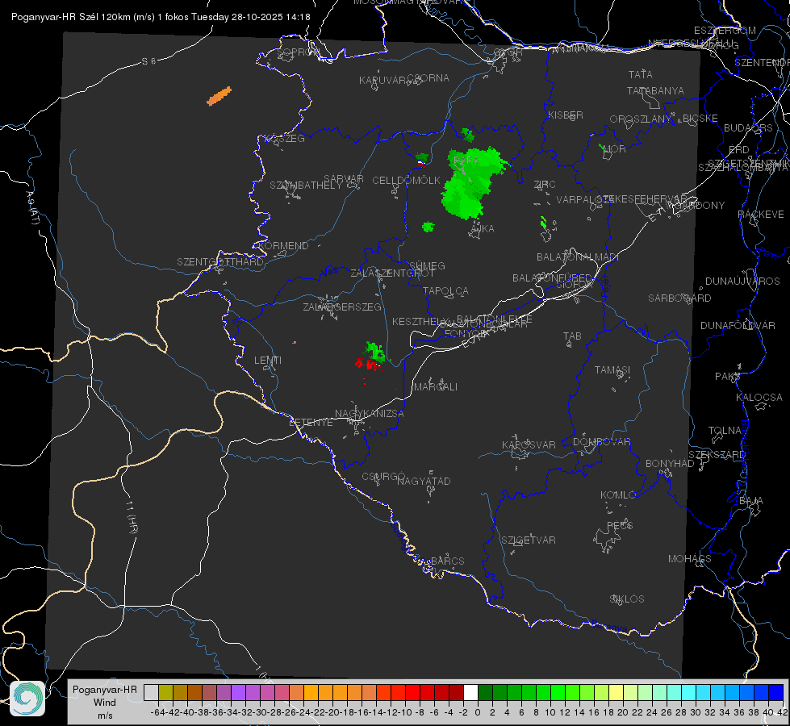This screenshot has height=726, width=790.
Task: Click the CSURGÓ city label
Action: click(x=384, y=477)
